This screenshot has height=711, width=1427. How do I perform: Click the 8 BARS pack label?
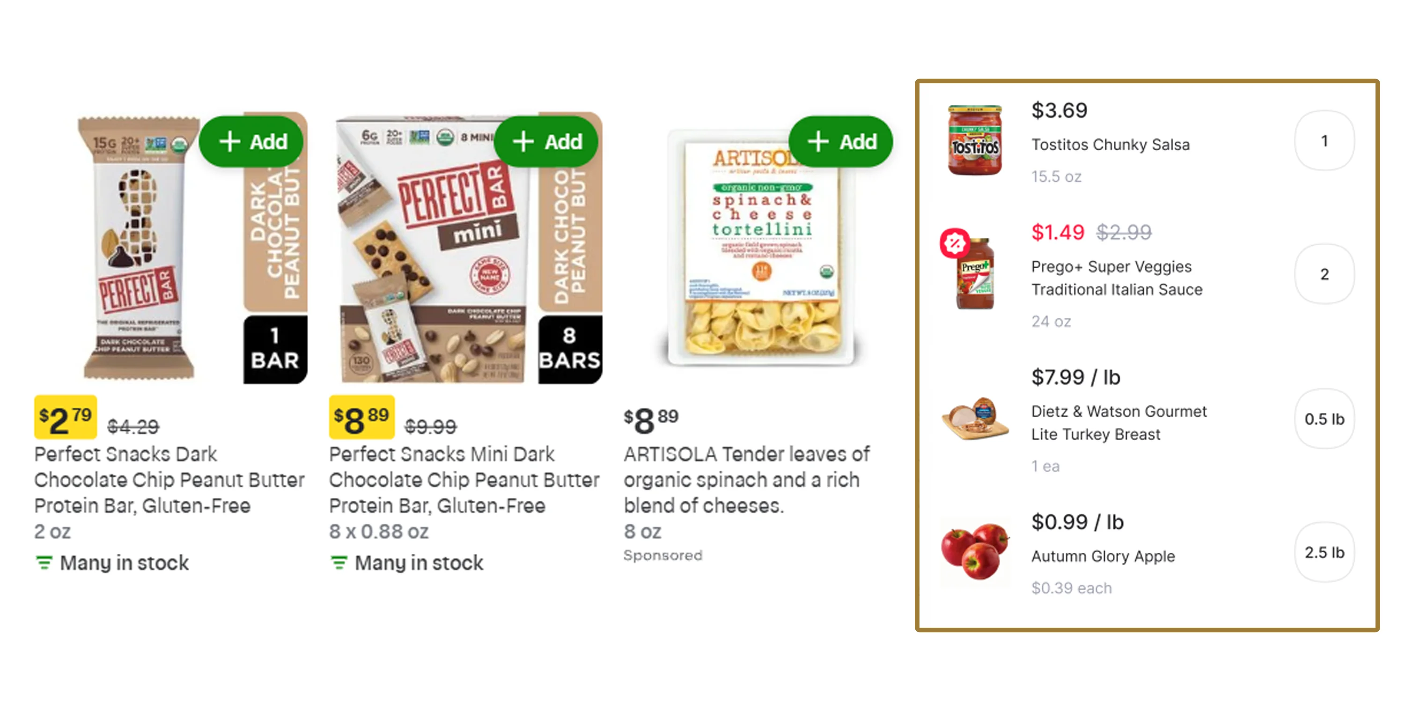pyautogui.click(x=570, y=349)
